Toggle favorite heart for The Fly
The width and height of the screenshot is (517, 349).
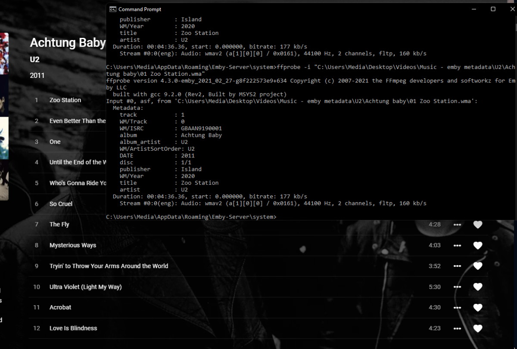pyautogui.click(x=478, y=225)
